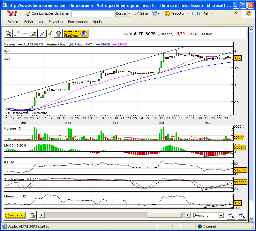
Task: Click the printer icon below the chart
Action: (33, 215)
